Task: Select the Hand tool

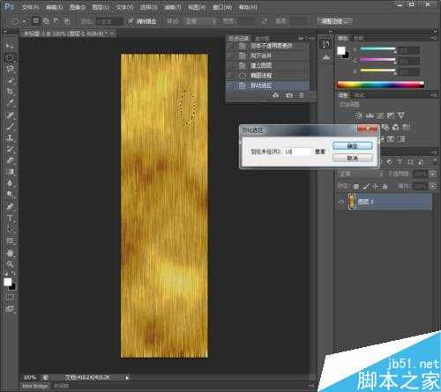Action: pos(10,253)
